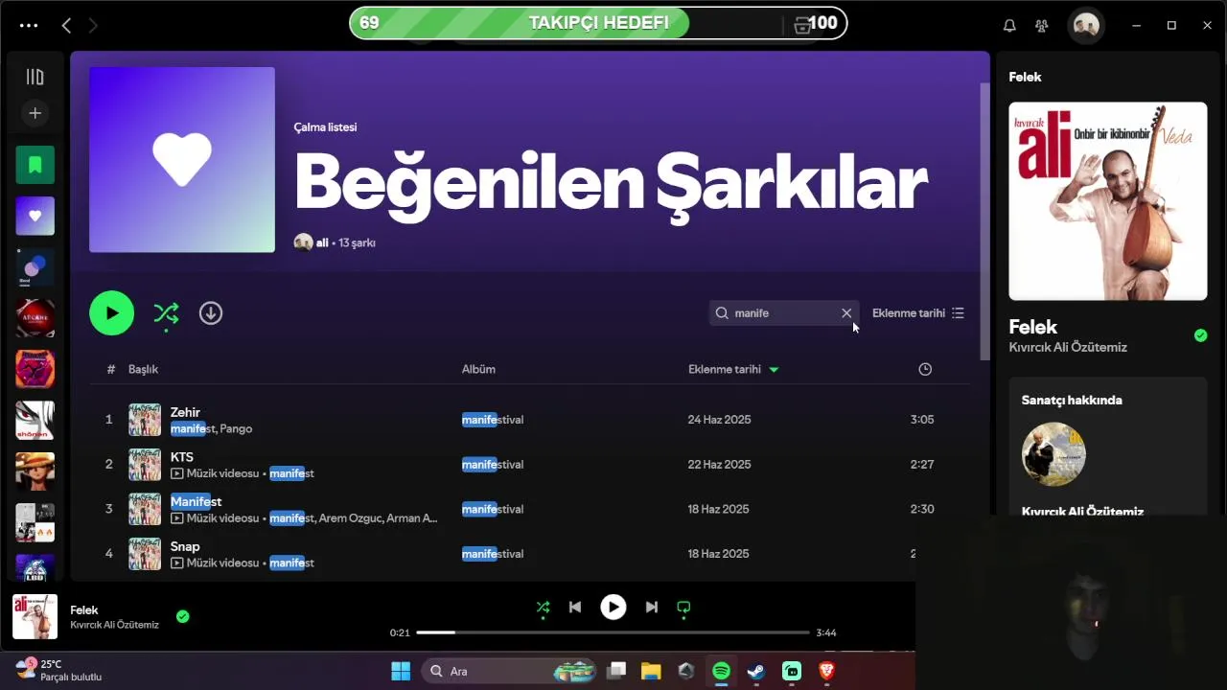Download the playlist with arrow icon
Image resolution: width=1227 pixels, height=690 pixels.
click(211, 313)
